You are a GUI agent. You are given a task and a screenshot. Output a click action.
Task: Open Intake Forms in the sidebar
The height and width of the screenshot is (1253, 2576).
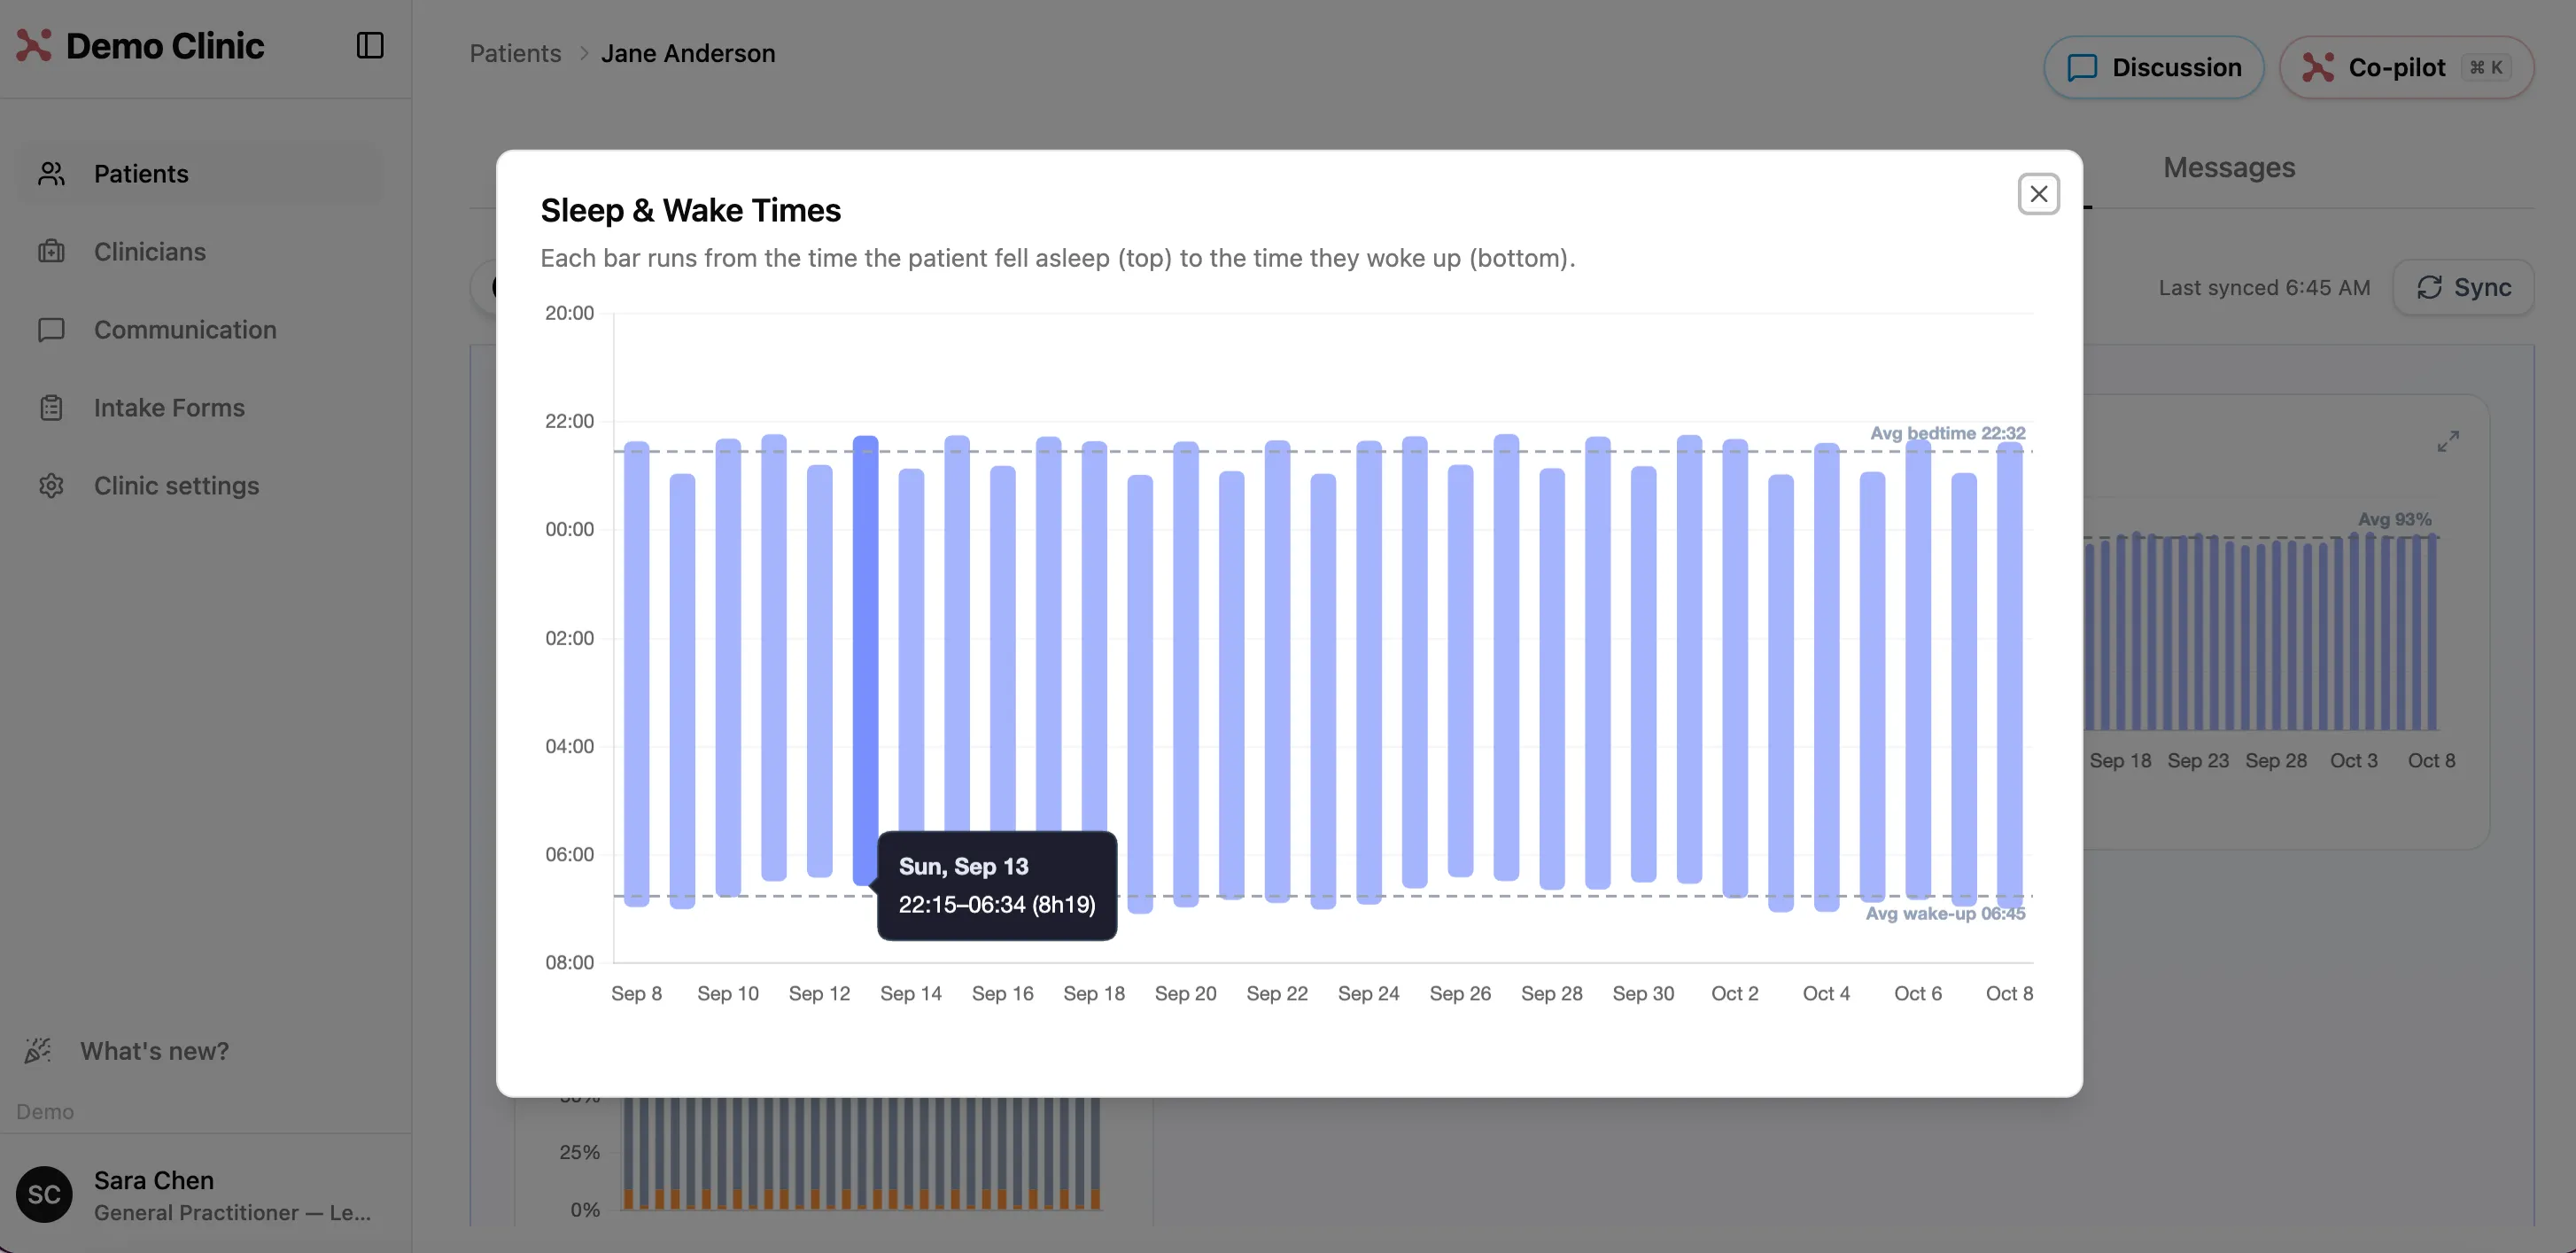click(200, 408)
